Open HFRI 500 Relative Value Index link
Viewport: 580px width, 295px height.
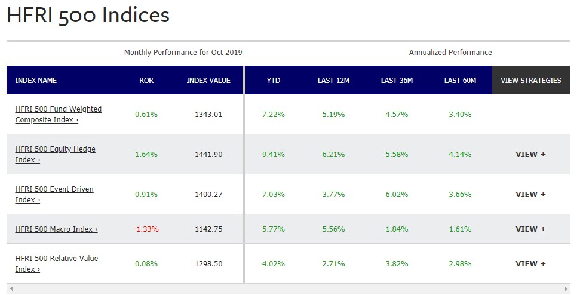tap(56, 263)
